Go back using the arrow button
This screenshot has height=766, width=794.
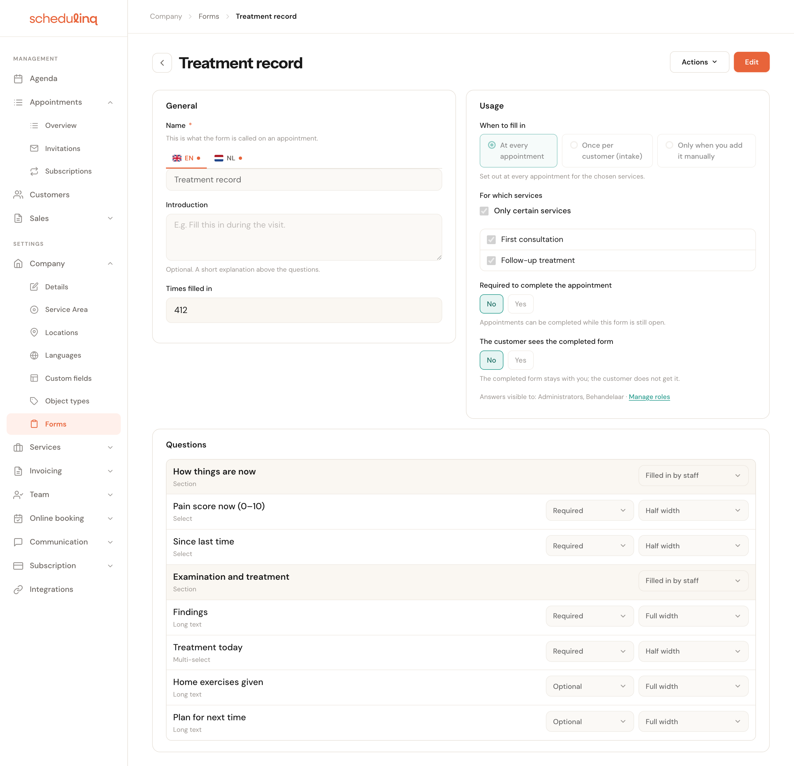pyautogui.click(x=162, y=63)
